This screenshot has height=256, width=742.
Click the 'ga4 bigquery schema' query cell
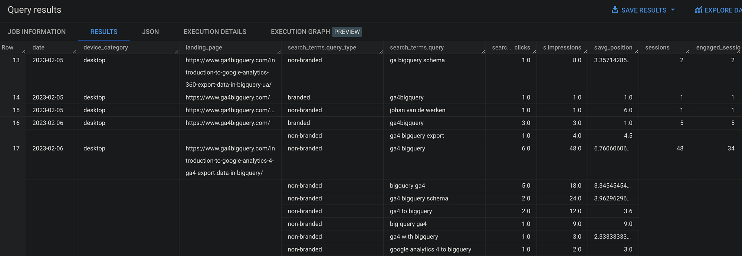(x=419, y=198)
